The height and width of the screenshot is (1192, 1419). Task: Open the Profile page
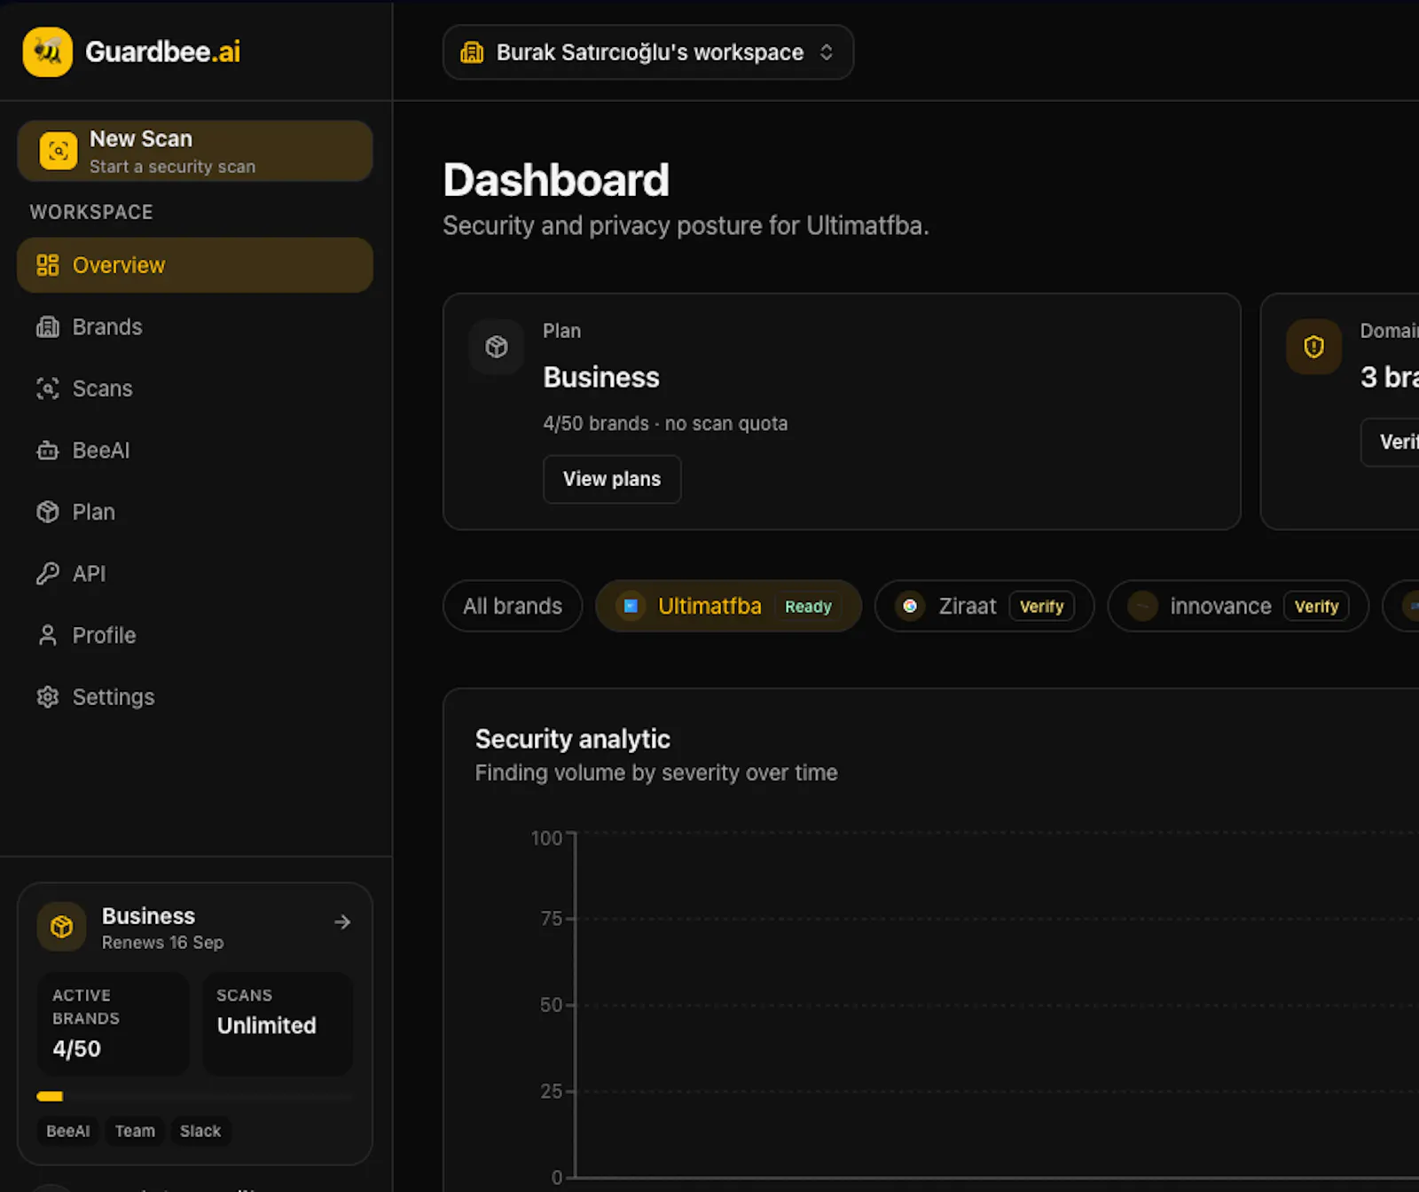pos(195,635)
